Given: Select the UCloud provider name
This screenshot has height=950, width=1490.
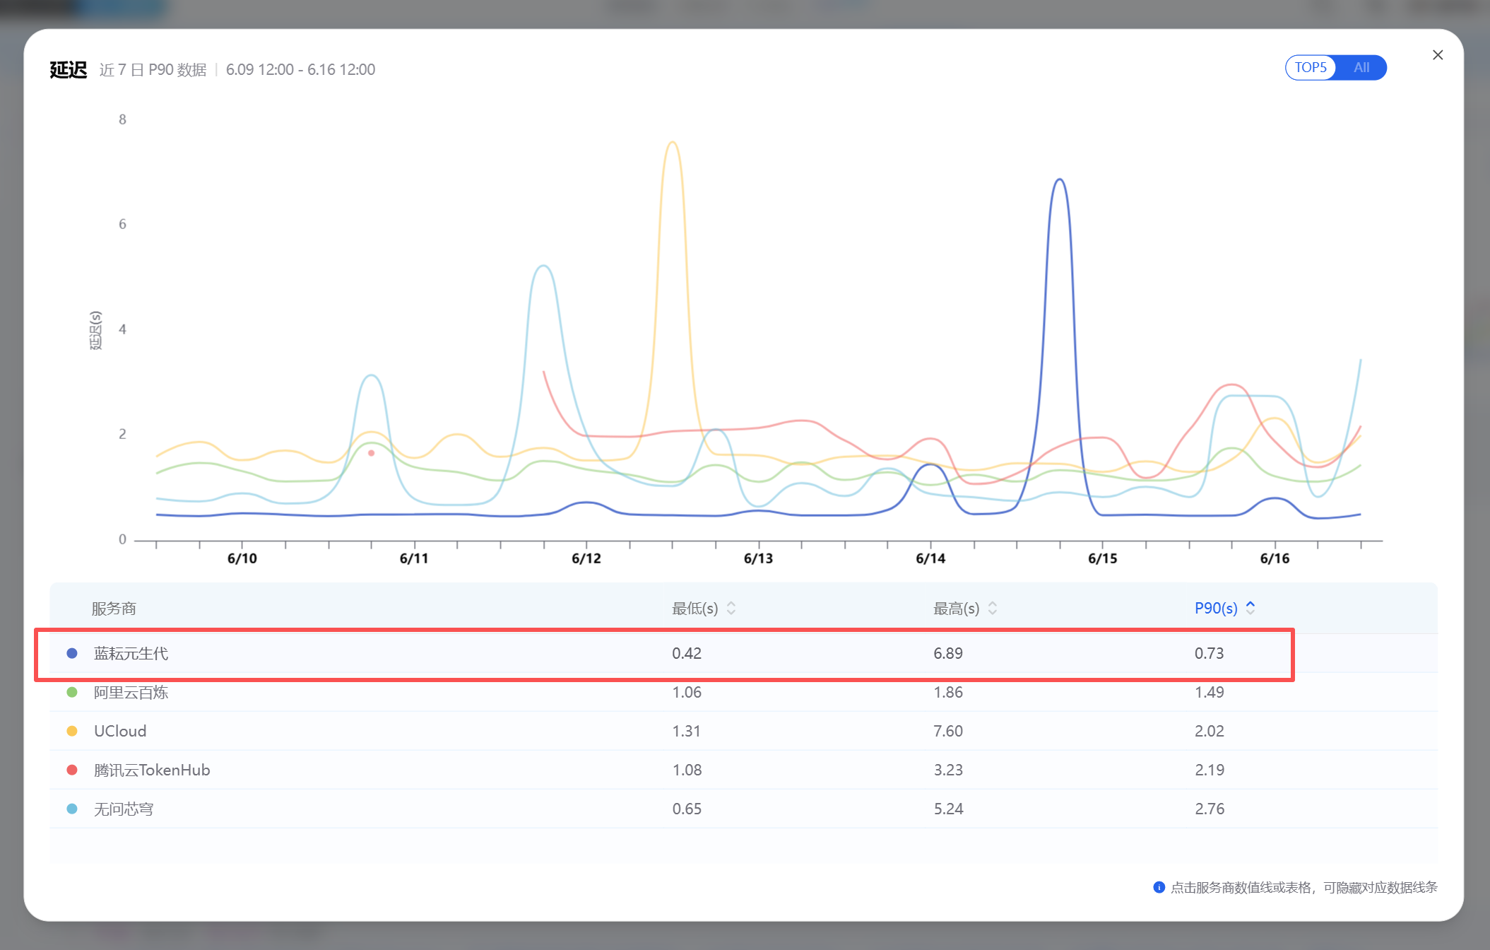Looking at the screenshot, I should (x=120, y=731).
